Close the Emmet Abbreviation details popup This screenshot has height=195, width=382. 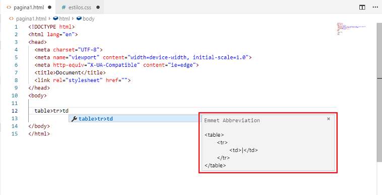(x=329, y=119)
